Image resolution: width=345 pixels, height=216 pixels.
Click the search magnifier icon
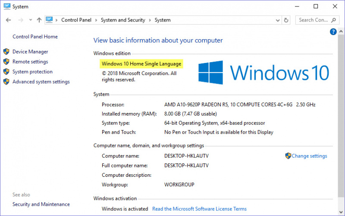click(333, 20)
